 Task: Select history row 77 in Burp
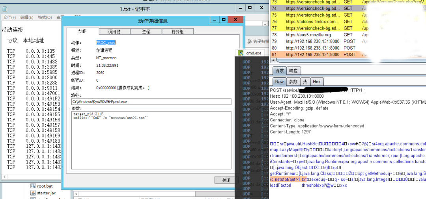[348, 28]
